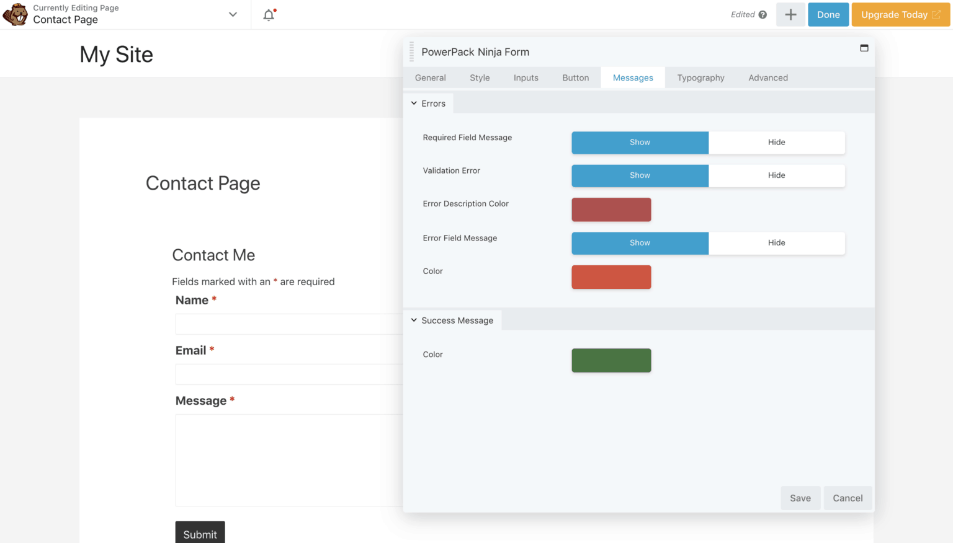This screenshot has width=953, height=543.
Task: Click the Done button
Action: click(828, 14)
